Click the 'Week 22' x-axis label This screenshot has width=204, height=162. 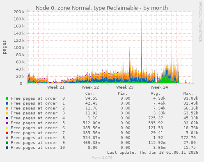[90, 87]
